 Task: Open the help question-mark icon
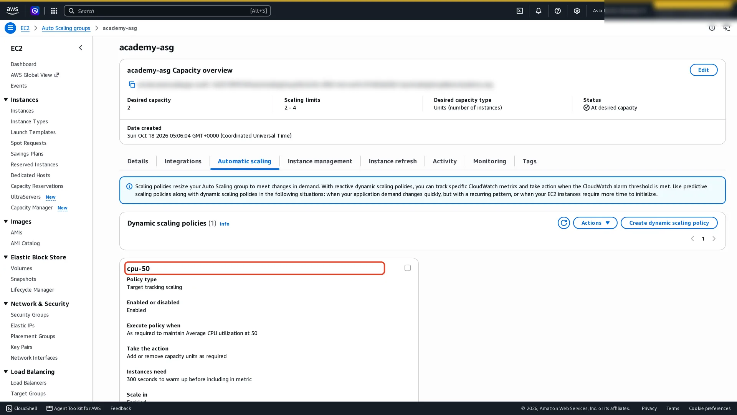[558, 11]
